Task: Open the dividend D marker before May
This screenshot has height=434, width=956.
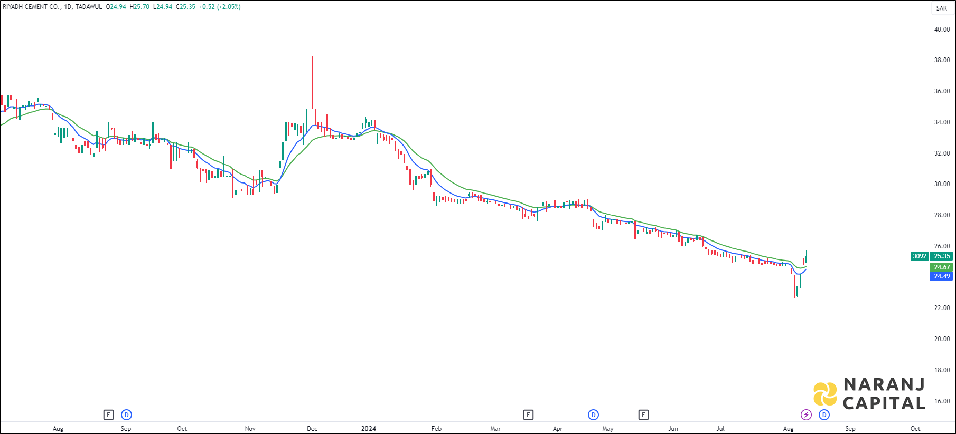Action: pos(593,415)
